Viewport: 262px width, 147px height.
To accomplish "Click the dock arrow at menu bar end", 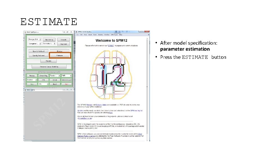I will click(x=148, y=35).
